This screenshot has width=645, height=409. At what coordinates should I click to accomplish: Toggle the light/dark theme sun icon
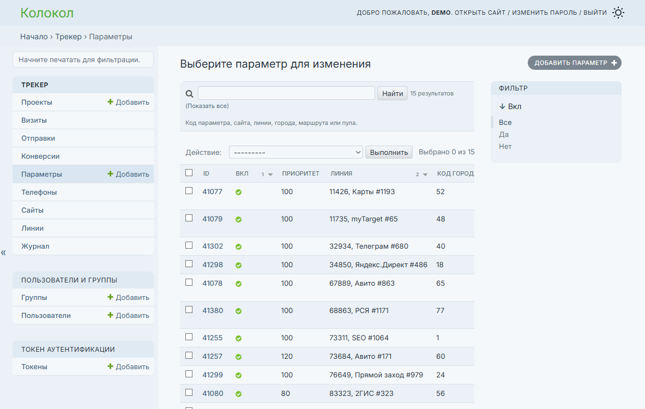(618, 13)
